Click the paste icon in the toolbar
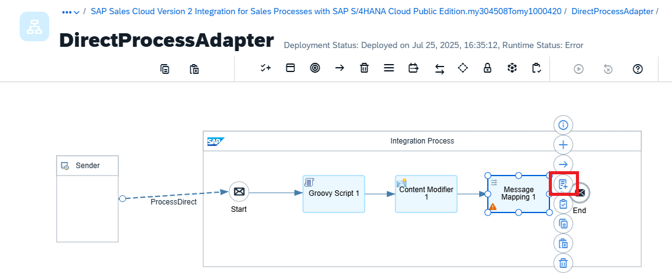Viewport: 672px width, 279px height. pos(193,68)
